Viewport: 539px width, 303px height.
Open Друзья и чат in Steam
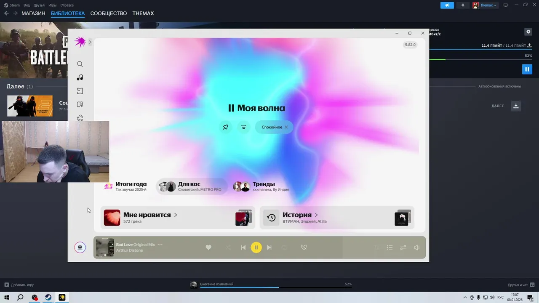(x=521, y=285)
